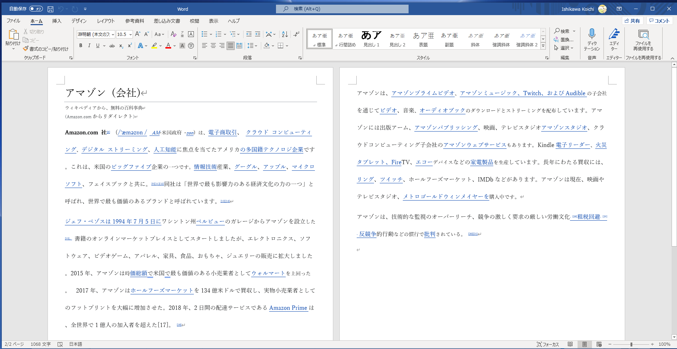The height and width of the screenshot is (349, 677).
Task: Show paragraph marks icon
Action: 296,34
